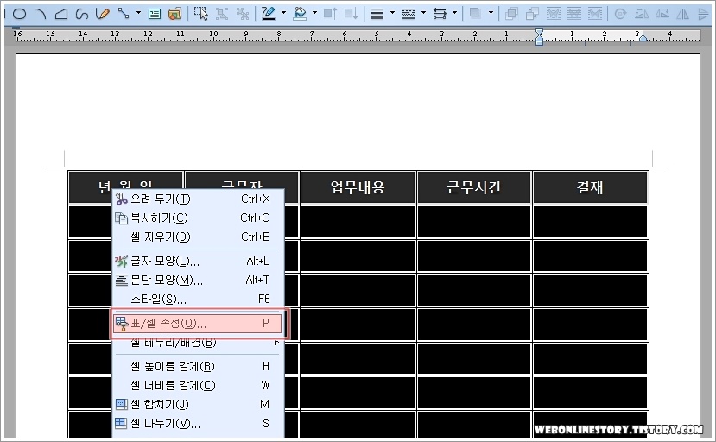Choose 셀 높이를 같게 menu item
The height and width of the screenshot is (442, 716).
(x=197, y=366)
